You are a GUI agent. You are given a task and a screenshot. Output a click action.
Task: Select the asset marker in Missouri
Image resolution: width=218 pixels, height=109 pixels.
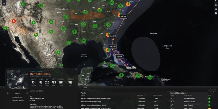pyautogui.click(x=85, y=12)
